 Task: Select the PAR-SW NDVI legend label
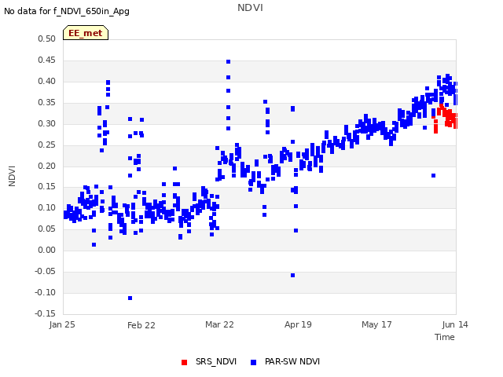point(292,361)
